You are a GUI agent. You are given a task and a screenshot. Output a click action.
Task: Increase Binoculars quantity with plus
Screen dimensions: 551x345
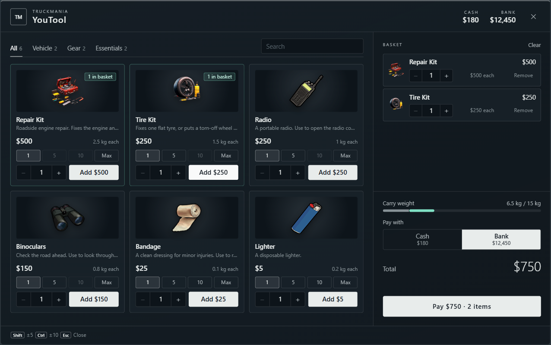[59, 299]
